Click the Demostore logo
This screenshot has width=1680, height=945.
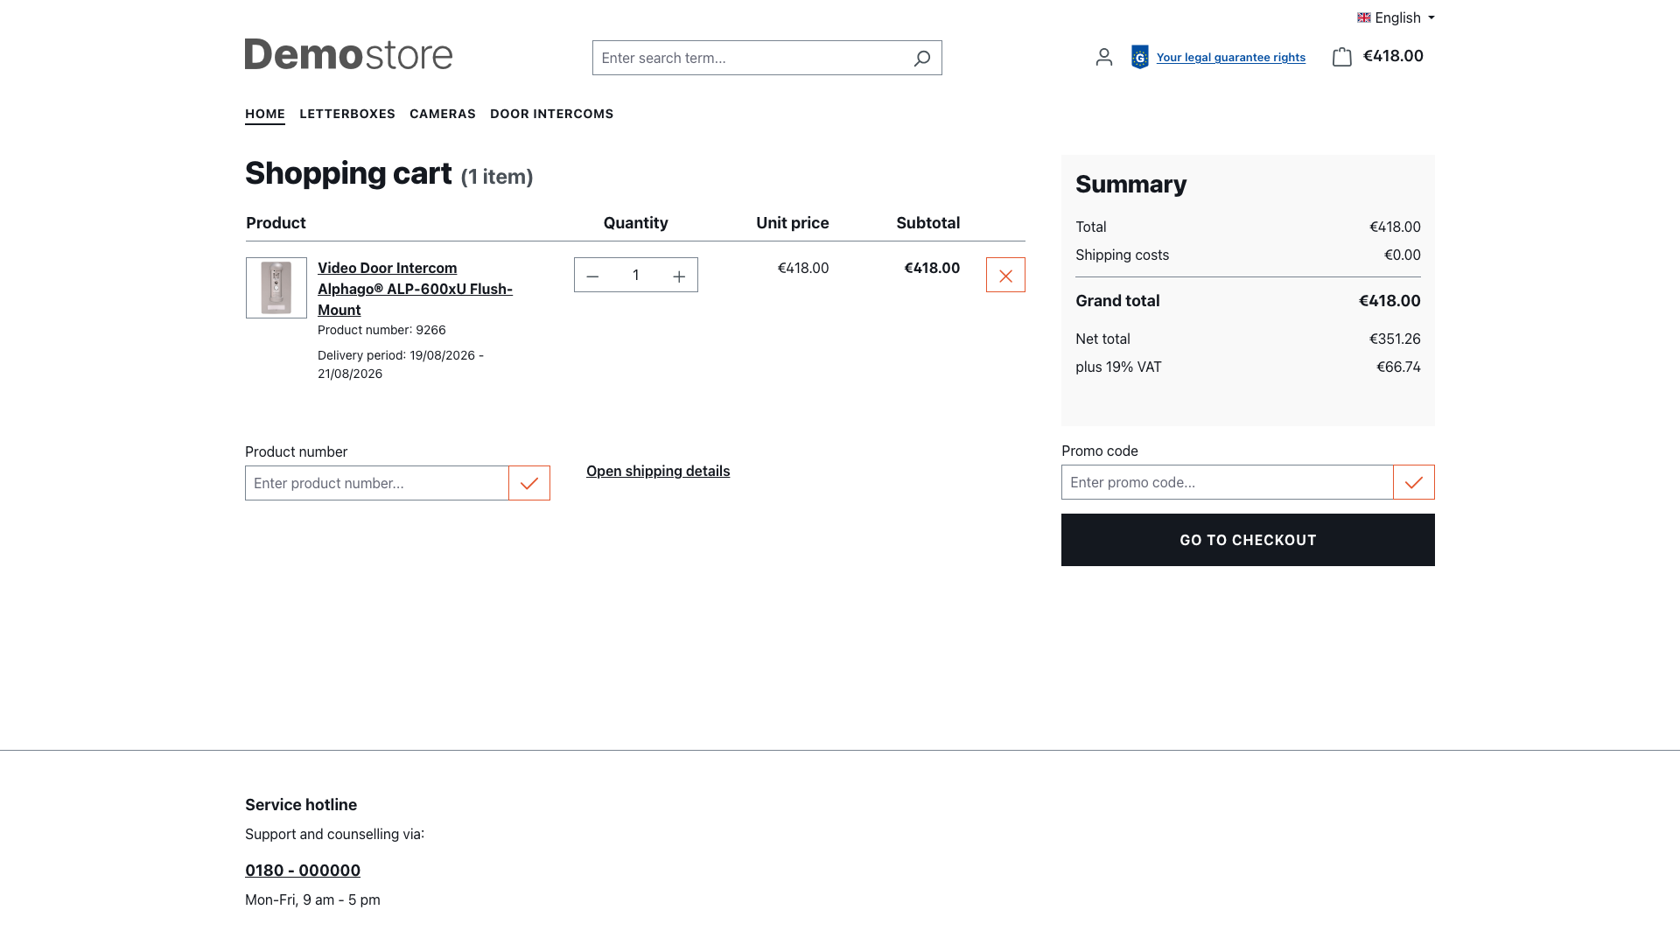click(348, 54)
